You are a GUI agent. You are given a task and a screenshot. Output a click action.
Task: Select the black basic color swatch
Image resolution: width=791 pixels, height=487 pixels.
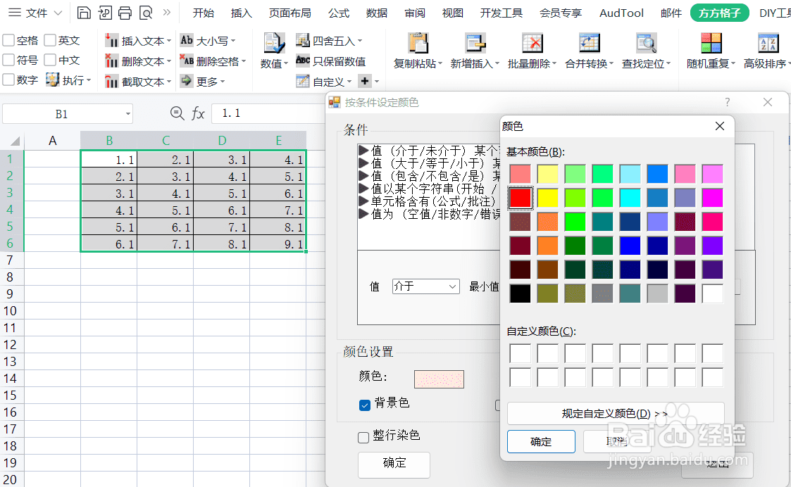click(520, 293)
